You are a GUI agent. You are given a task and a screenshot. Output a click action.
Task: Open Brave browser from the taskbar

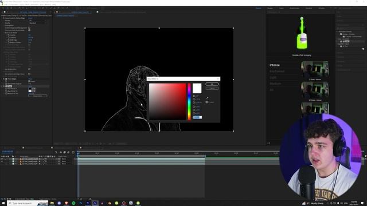[x=67, y=203]
